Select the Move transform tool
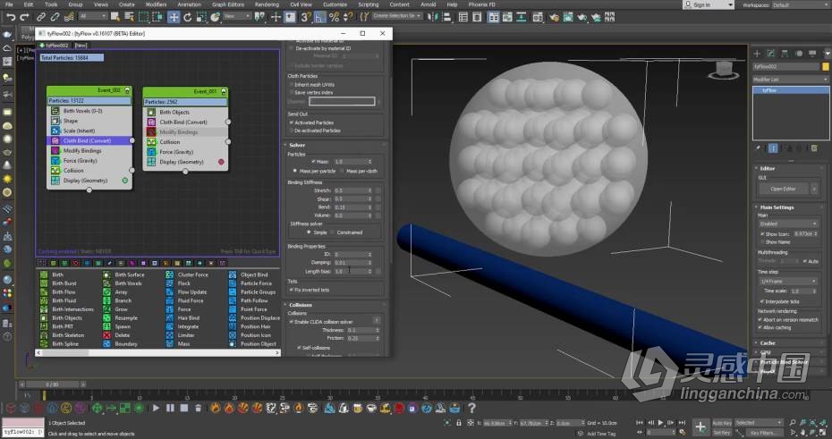Image resolution: width=832 pixels, height=439 pixels. click(x=174, y=17)
